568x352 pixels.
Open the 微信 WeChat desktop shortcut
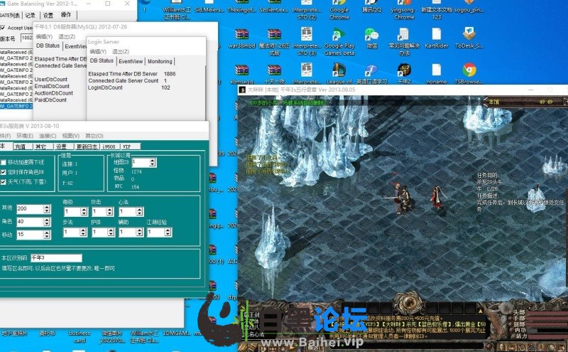pyautogui.click(x=371, y=38)
